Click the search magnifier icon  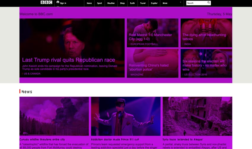[208, 3]
